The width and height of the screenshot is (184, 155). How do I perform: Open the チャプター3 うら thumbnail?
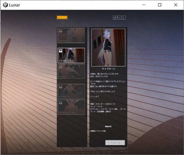71,107
